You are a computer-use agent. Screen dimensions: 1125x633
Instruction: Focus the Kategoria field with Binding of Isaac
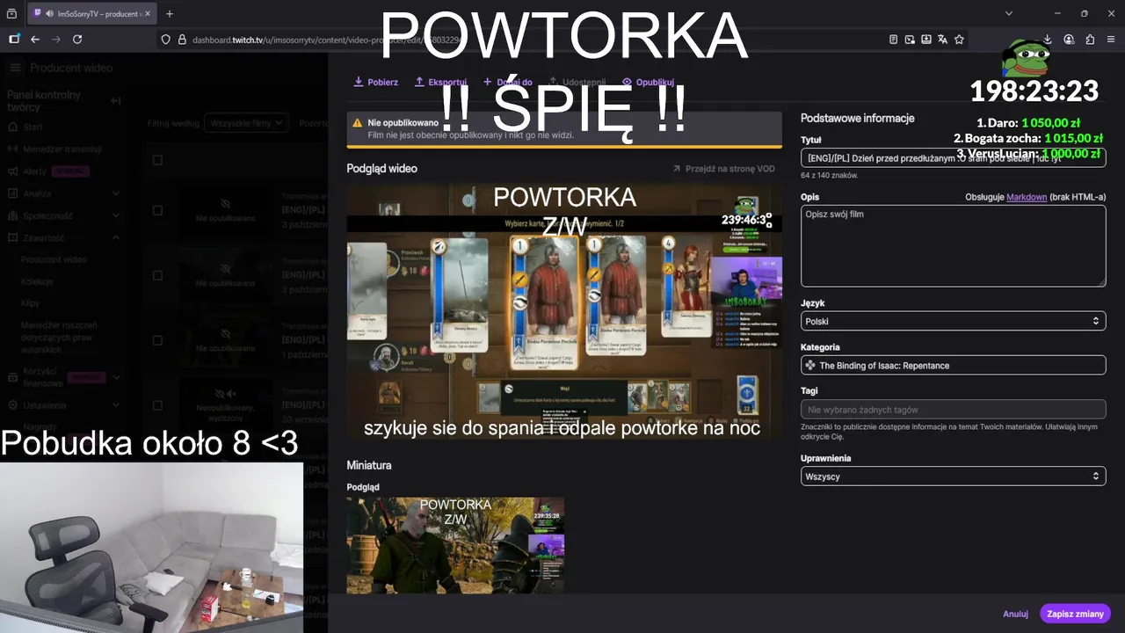953,365
